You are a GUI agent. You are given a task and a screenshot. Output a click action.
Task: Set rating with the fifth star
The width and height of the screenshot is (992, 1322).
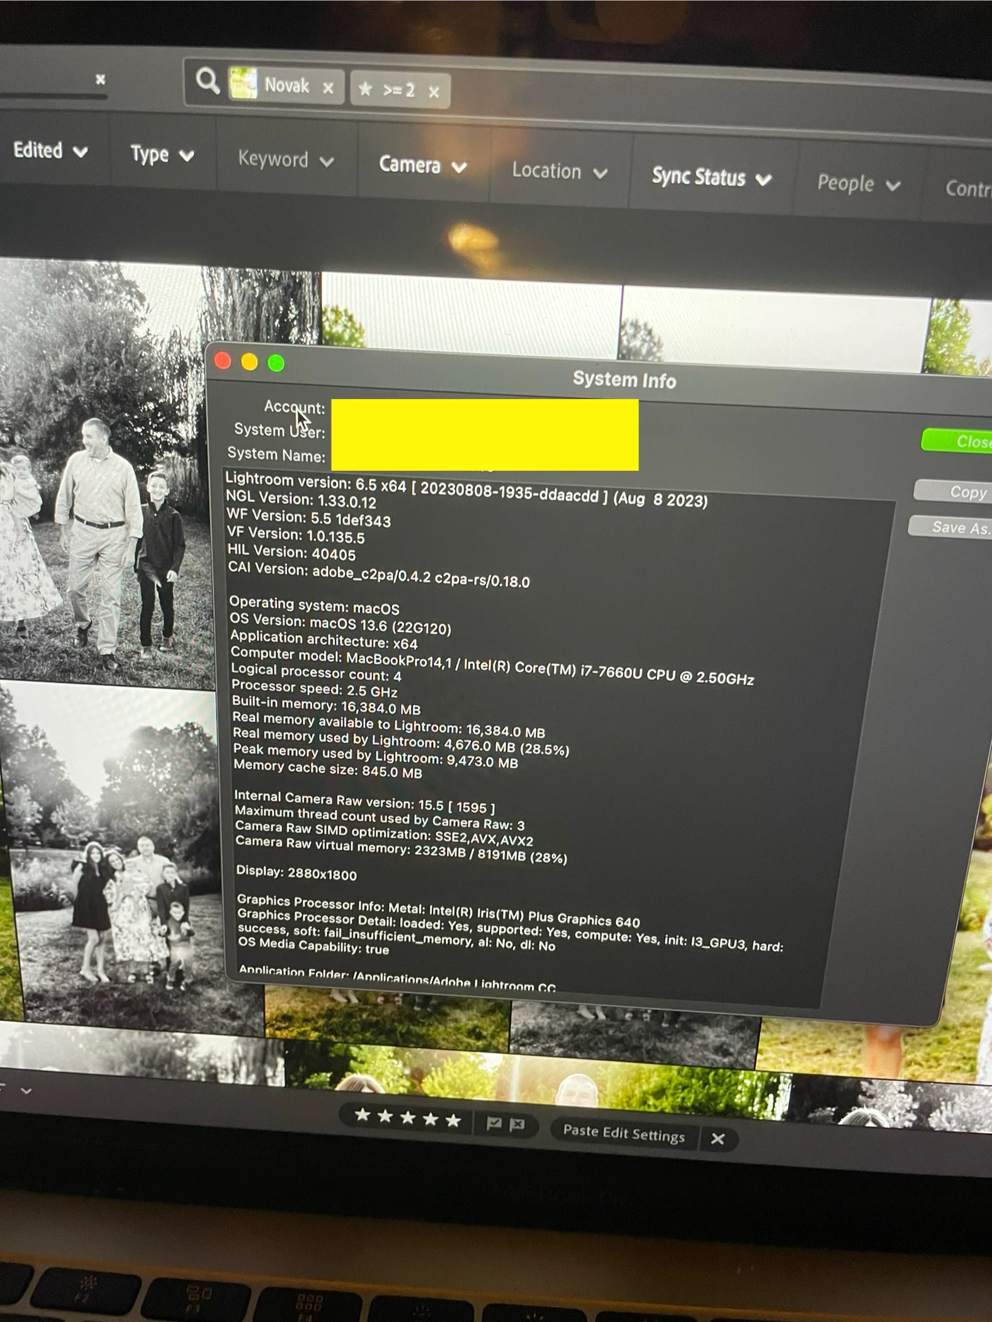click(x=453, y=1121)
